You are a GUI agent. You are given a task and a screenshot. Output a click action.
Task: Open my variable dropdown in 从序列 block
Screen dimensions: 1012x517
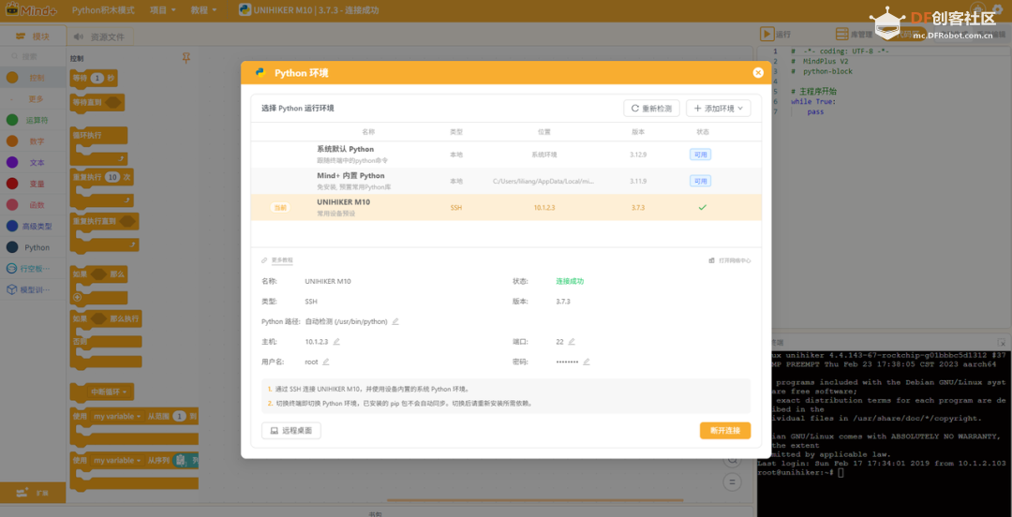(x=117, y=461)
